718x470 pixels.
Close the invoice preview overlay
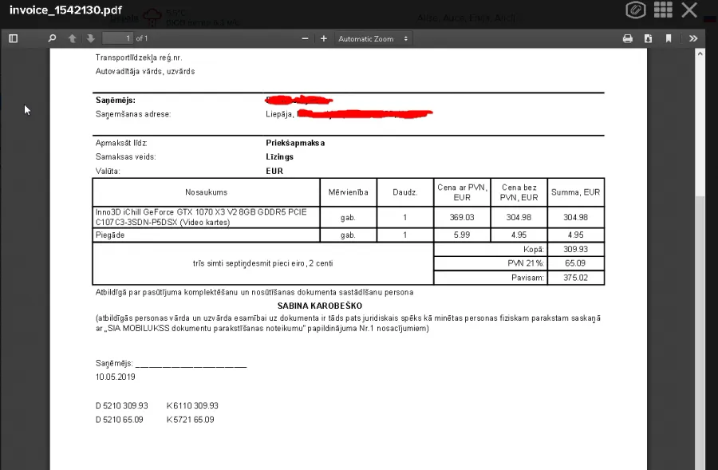pyautogui.click(x=689, y=10)
